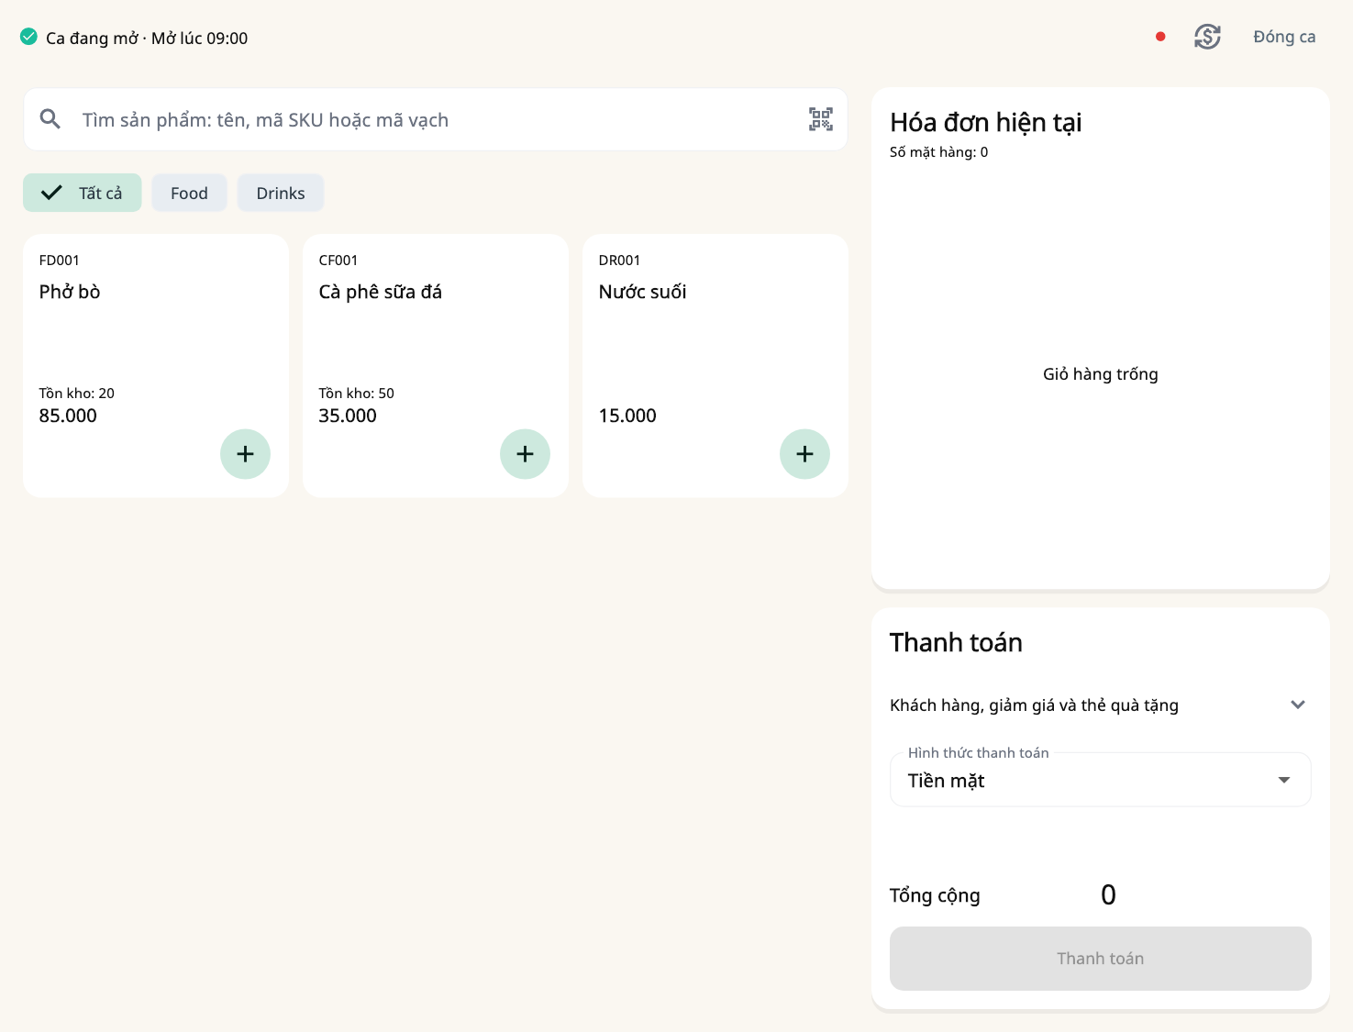Click the Số mặt hàng: 0 counter

(939, 152)
